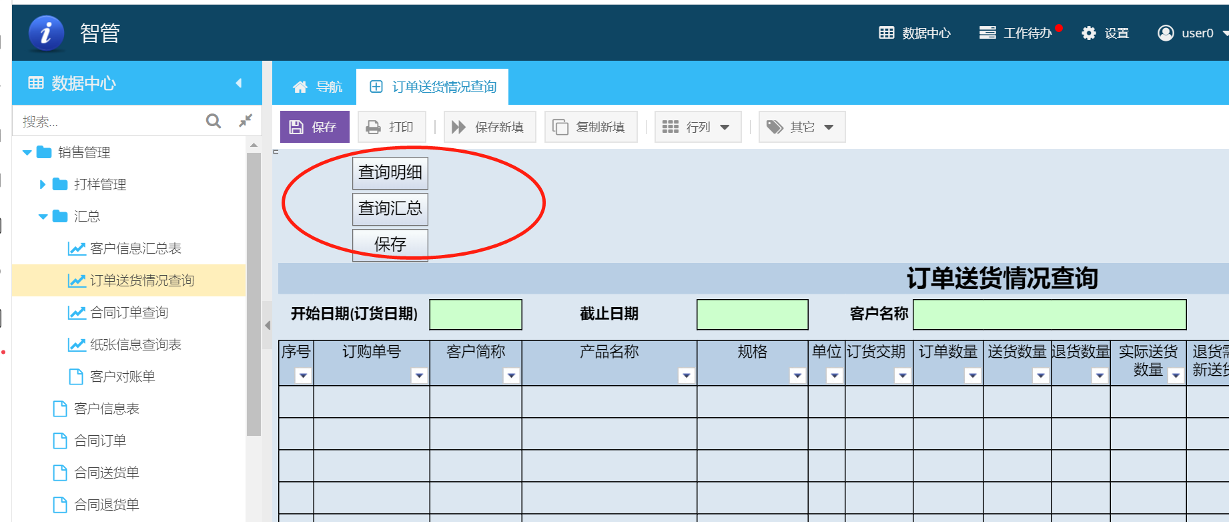Click 保存新填 toolbar button
1229x522 pixels.
(489, 127)
